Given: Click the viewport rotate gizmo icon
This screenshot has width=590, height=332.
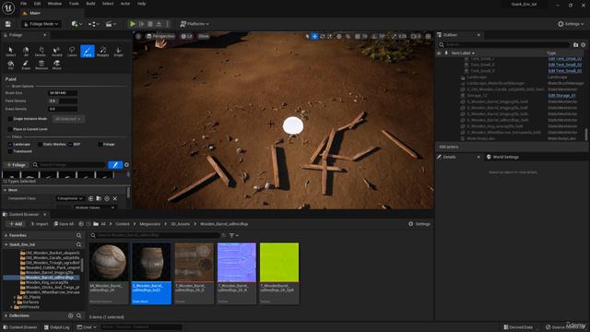Looking at the screenshot, I should point(322,36).
